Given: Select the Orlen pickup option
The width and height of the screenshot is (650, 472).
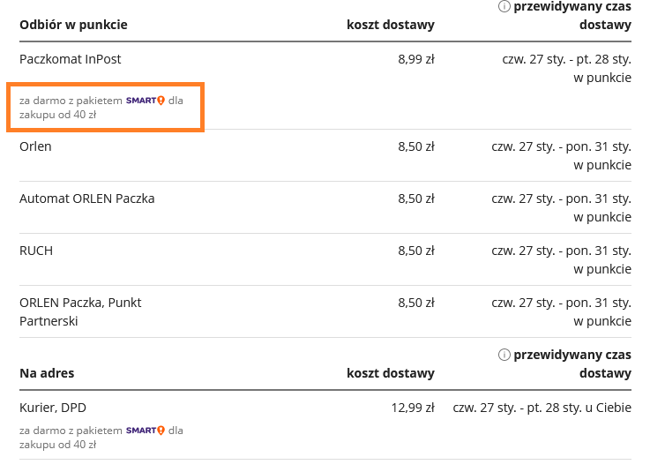Looking at the screenshot, I should pyautogui.click(x=36, y=146).
